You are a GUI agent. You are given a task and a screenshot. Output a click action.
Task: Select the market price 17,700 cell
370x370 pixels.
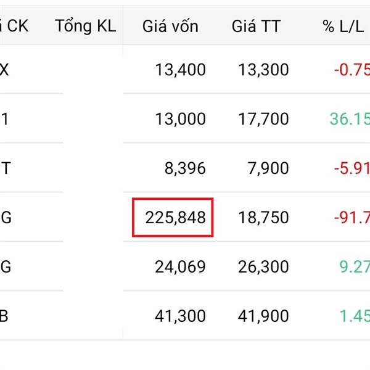(263, 118)
